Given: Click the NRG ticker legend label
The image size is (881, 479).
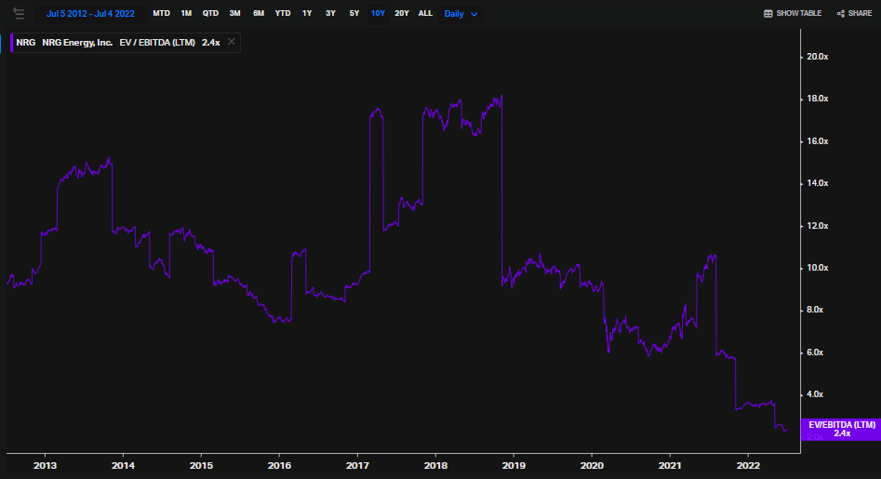Looking at the screenshot, I should tap(25, 42).
